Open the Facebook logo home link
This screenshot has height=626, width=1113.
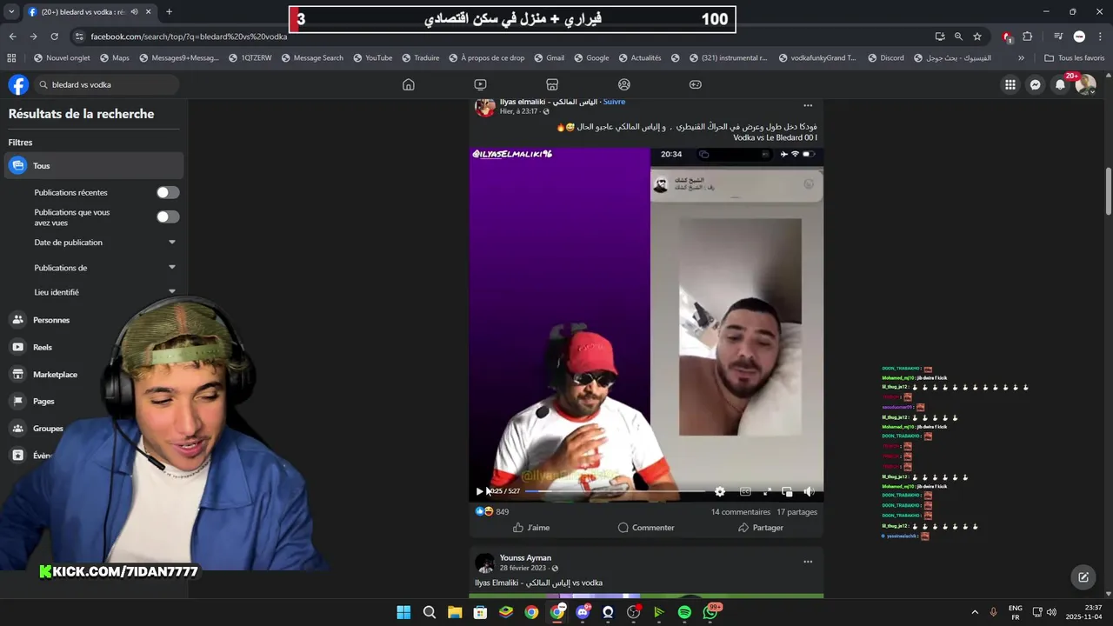(18, 84)
